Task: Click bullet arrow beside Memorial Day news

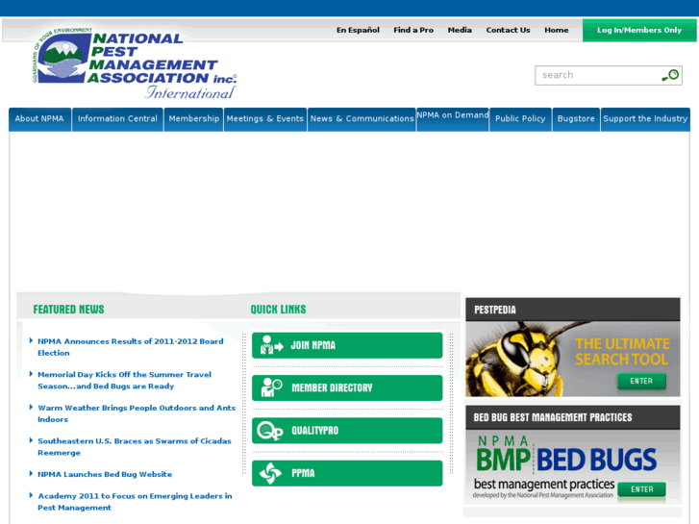Action: click(x=31, y=374)
